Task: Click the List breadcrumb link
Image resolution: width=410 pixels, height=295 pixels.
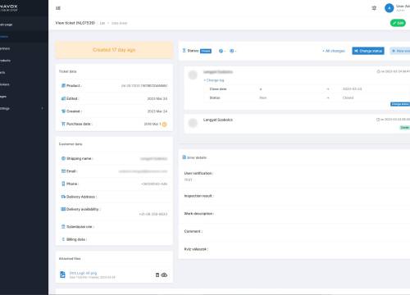Action: point(102,23)
